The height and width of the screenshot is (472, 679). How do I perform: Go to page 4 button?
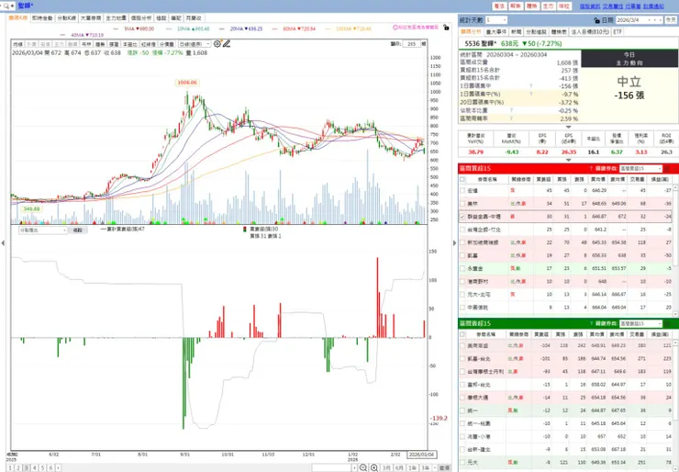click(x=35, y=467)
